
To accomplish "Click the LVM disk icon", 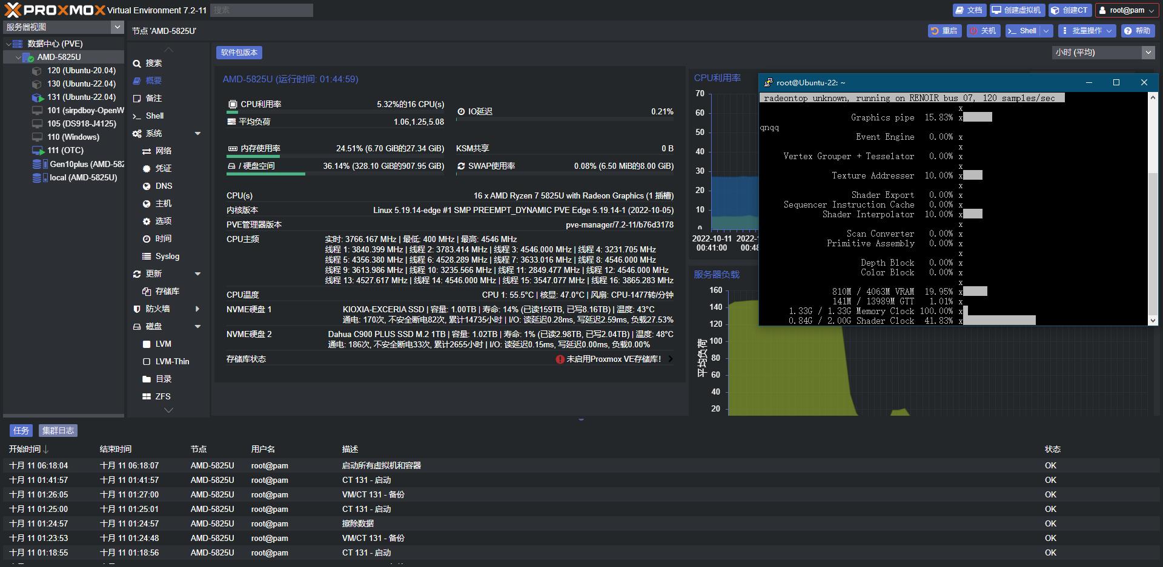I will 147,344.
